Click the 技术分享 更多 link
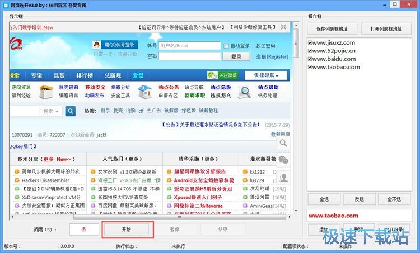 (48, 159)
